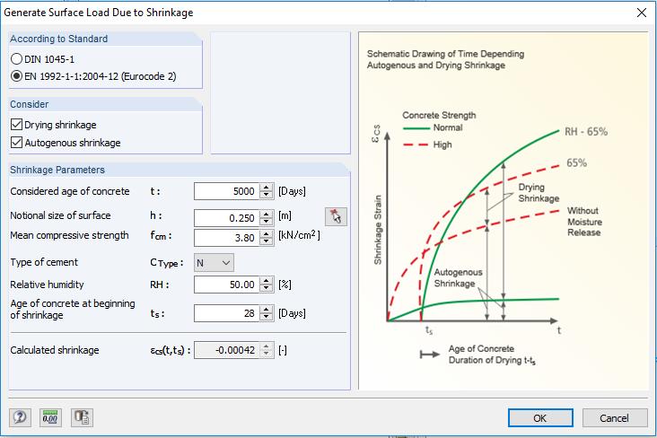Increase notional size of surface value
The image size is (657, 438).
coord(267,215)
